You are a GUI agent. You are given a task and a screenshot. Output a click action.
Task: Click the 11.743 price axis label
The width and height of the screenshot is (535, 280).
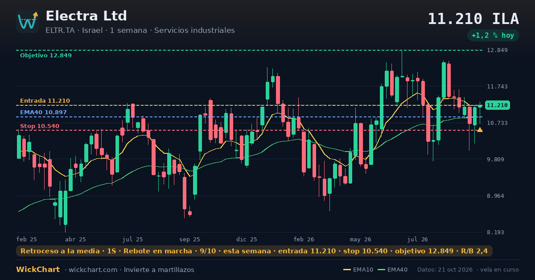click(498, 87)
